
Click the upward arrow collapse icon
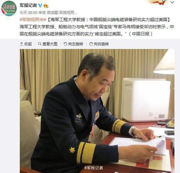click(x=21, y=44)
